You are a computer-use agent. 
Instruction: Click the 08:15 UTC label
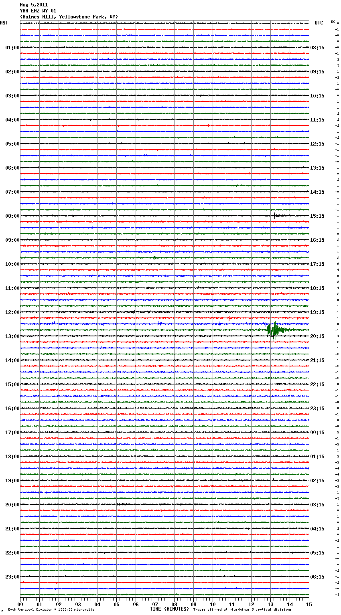coord(317,48)
